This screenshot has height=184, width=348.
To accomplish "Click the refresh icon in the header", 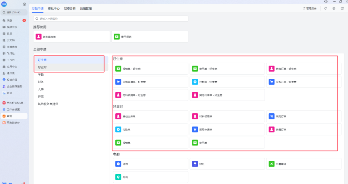I will 325,8.
